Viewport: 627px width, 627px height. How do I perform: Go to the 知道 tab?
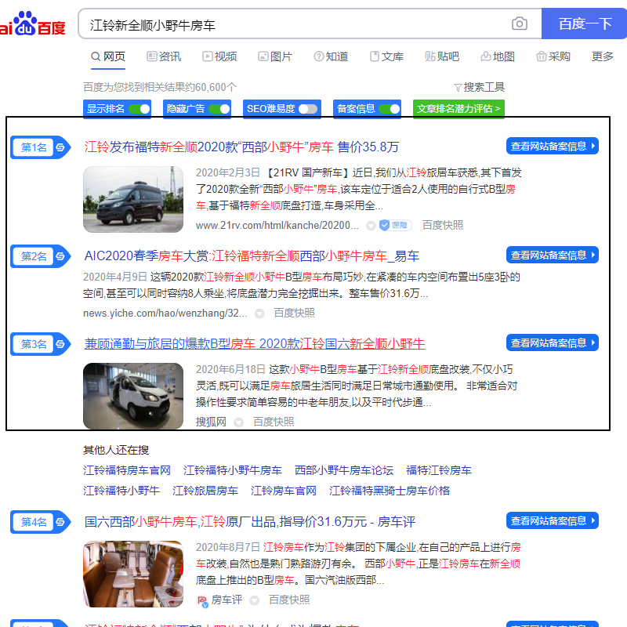coord(331,56)
